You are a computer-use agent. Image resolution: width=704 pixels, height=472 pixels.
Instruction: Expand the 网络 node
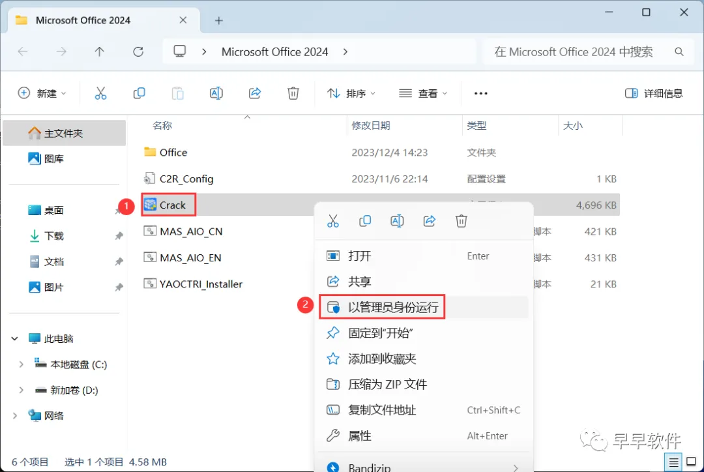(14, 416)
